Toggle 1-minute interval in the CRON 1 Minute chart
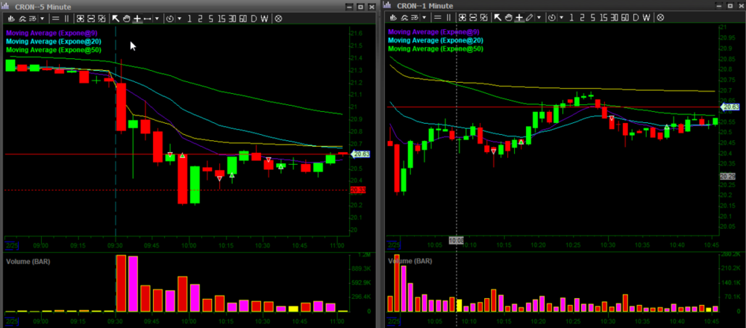Viewport: 746px width, 328px height. click(x=571, y=17)
